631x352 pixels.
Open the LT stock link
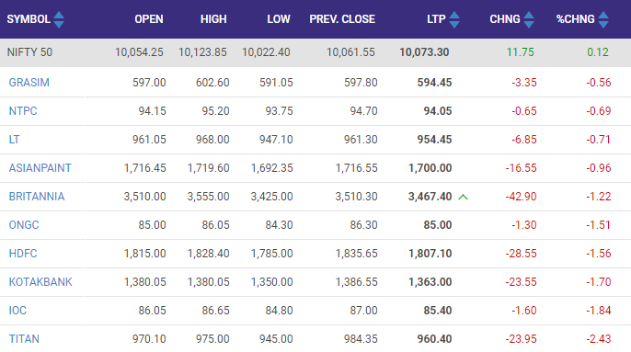pyautogui.click(x=14, y=140)
